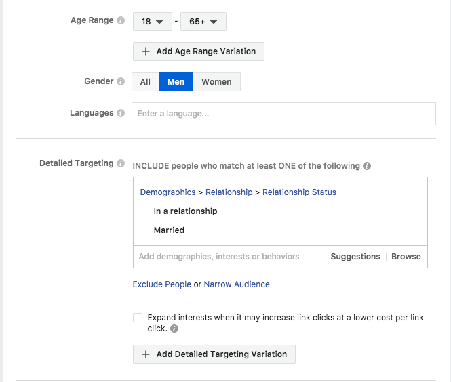Click info icon next to Expand interests

pyautogui.click(x=174, y=328)
